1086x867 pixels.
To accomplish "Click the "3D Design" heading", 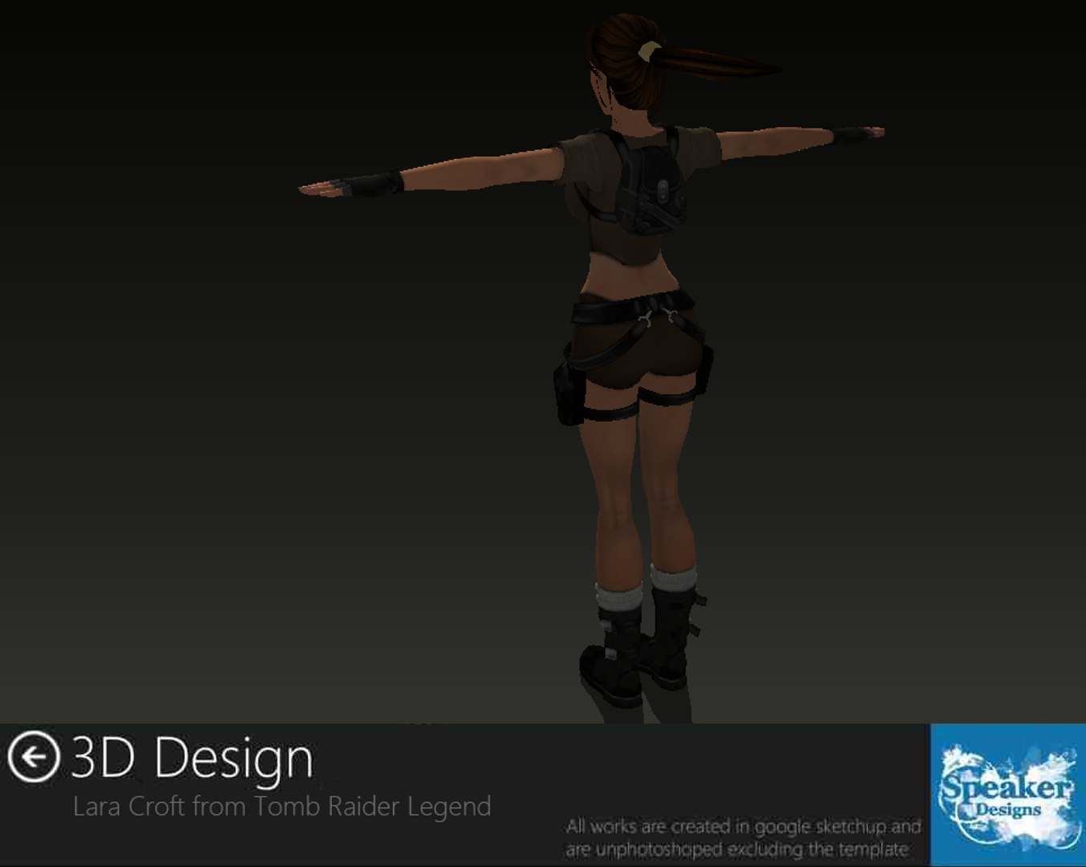I will coord(192,757).
